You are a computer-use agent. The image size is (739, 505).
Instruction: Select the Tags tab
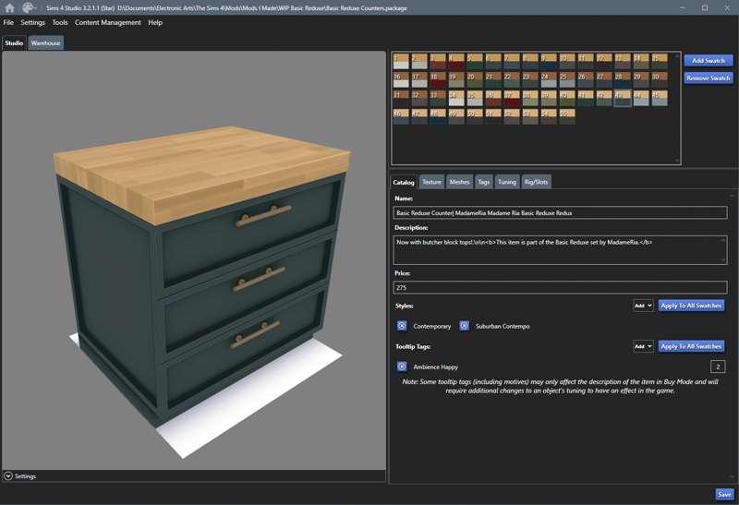484,182
